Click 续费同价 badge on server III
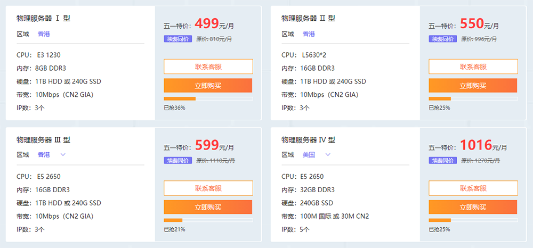 click(178, 161)
